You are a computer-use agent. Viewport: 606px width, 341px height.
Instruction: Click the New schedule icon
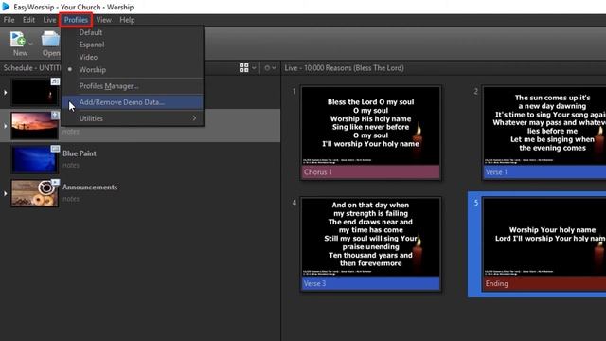(18, 39)
